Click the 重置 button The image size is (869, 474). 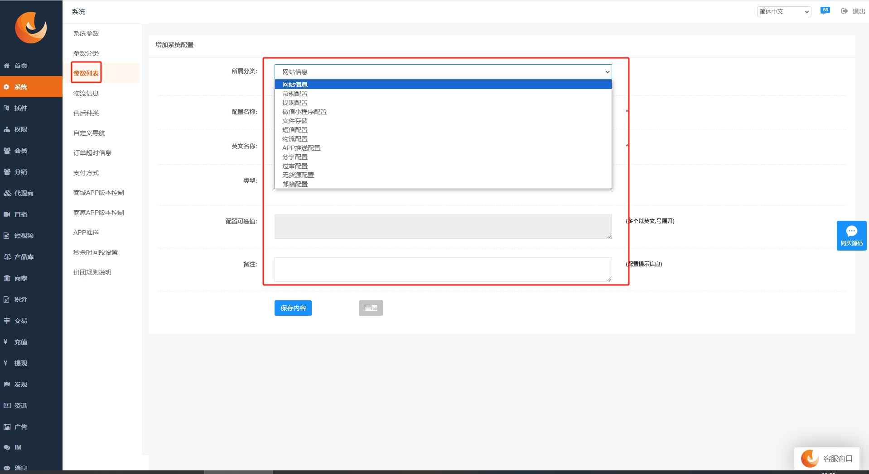tap(371, 308)
